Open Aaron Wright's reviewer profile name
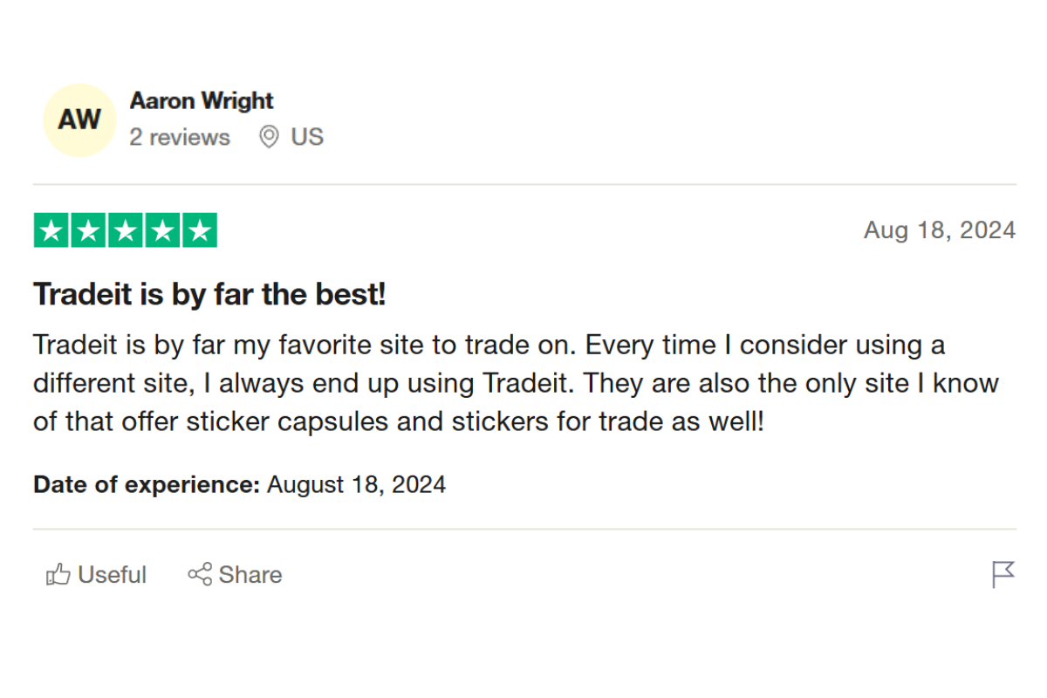 tap(202, 101)
